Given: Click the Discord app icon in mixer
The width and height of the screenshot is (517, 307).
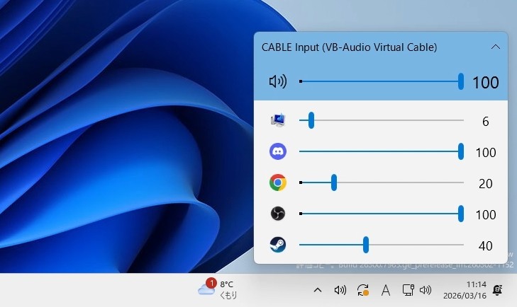Looking at the screenshot, I should (x=277, y=151).
